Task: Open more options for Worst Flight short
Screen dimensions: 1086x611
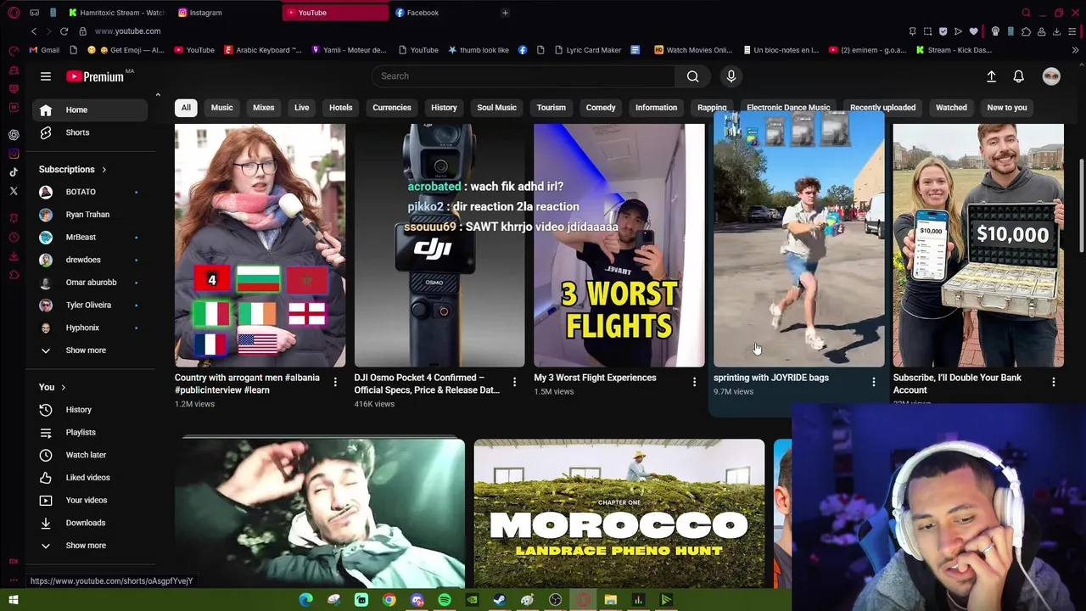Action: [694, 383]
